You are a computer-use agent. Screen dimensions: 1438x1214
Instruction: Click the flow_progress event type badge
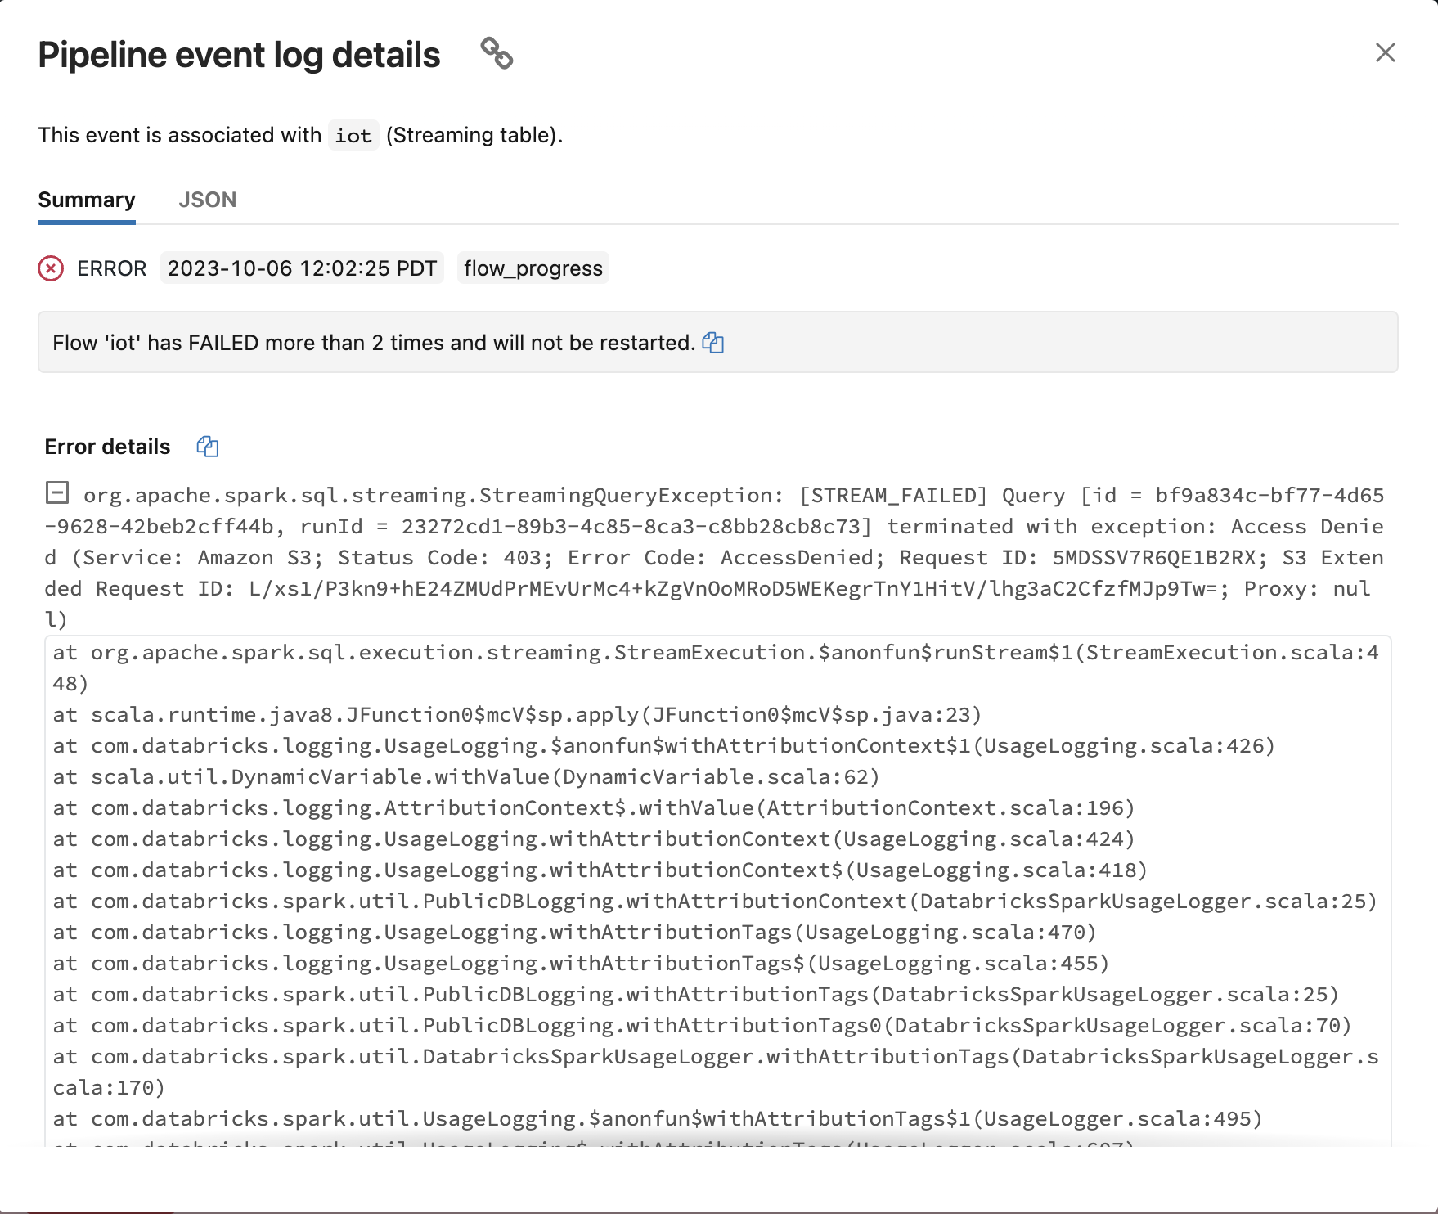pyautogui.click(x=533, y=268)
